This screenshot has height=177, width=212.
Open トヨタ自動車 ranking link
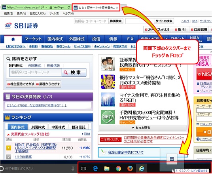point(23,157)
